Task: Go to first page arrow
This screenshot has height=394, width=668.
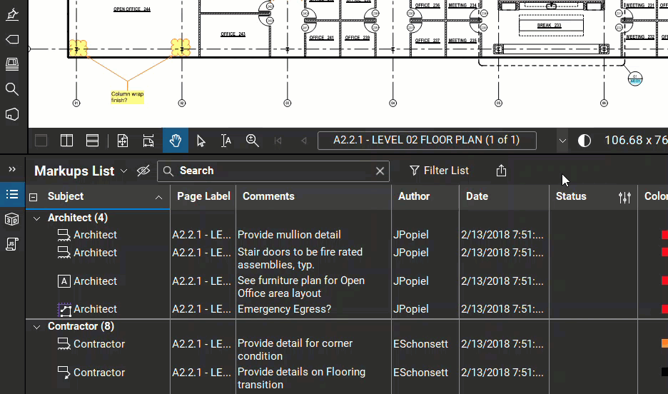Action: point(278,140)
